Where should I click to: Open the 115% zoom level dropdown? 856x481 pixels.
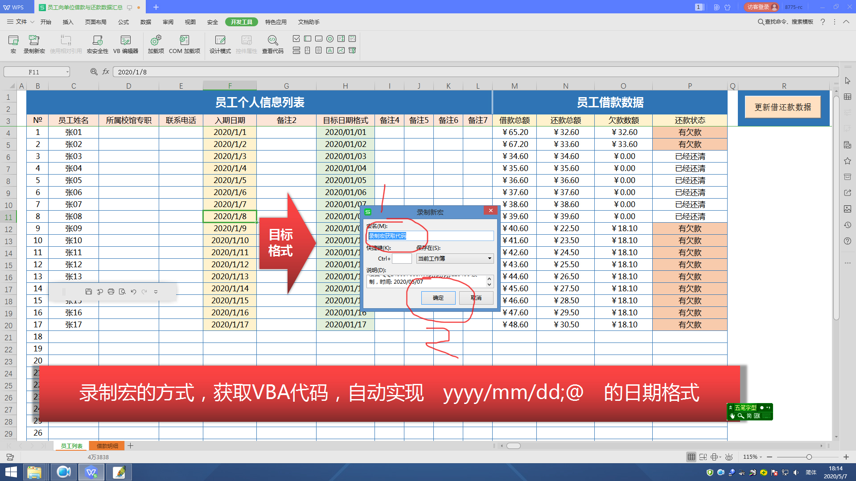[x=753, y=457]
